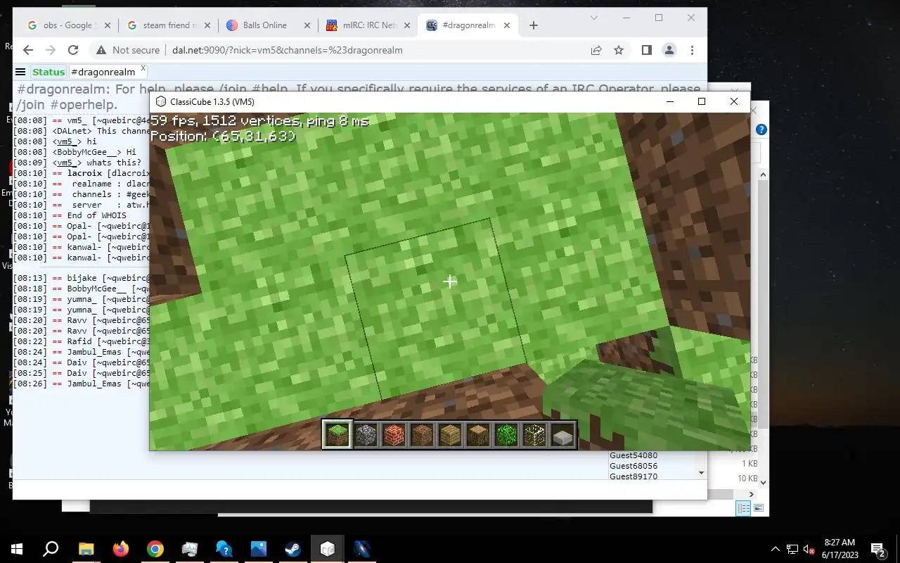Close the #dragonrealm channel tab in the IRC client

pos(143,68)
